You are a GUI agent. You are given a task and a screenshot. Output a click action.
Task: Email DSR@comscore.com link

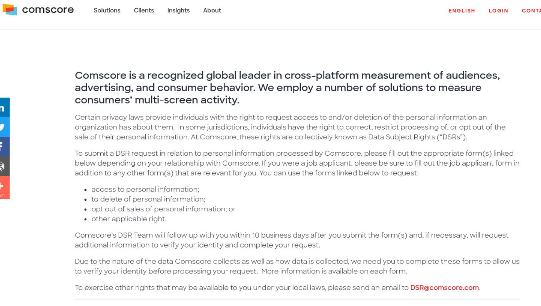pos(444,288)
